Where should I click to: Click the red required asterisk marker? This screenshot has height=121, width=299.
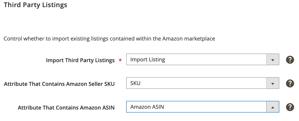tap(120, 61)
